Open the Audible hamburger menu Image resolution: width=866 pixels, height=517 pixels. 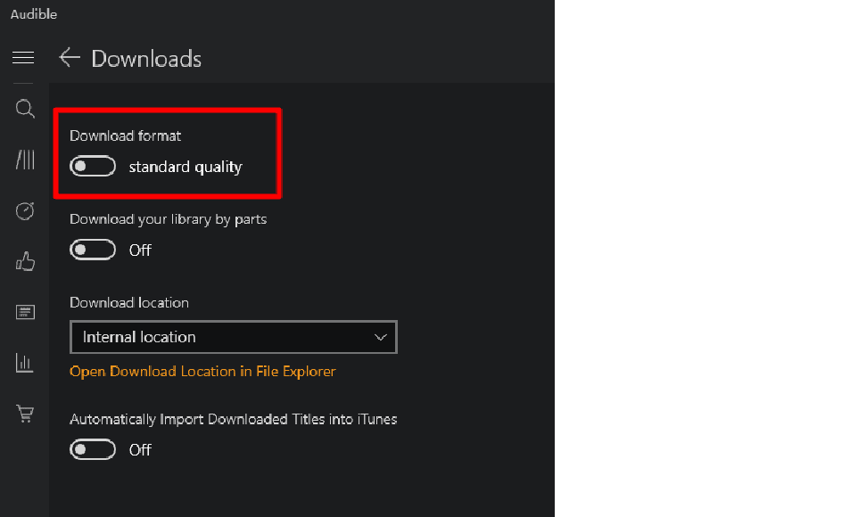pyautogui.click(x=23, y=57)
